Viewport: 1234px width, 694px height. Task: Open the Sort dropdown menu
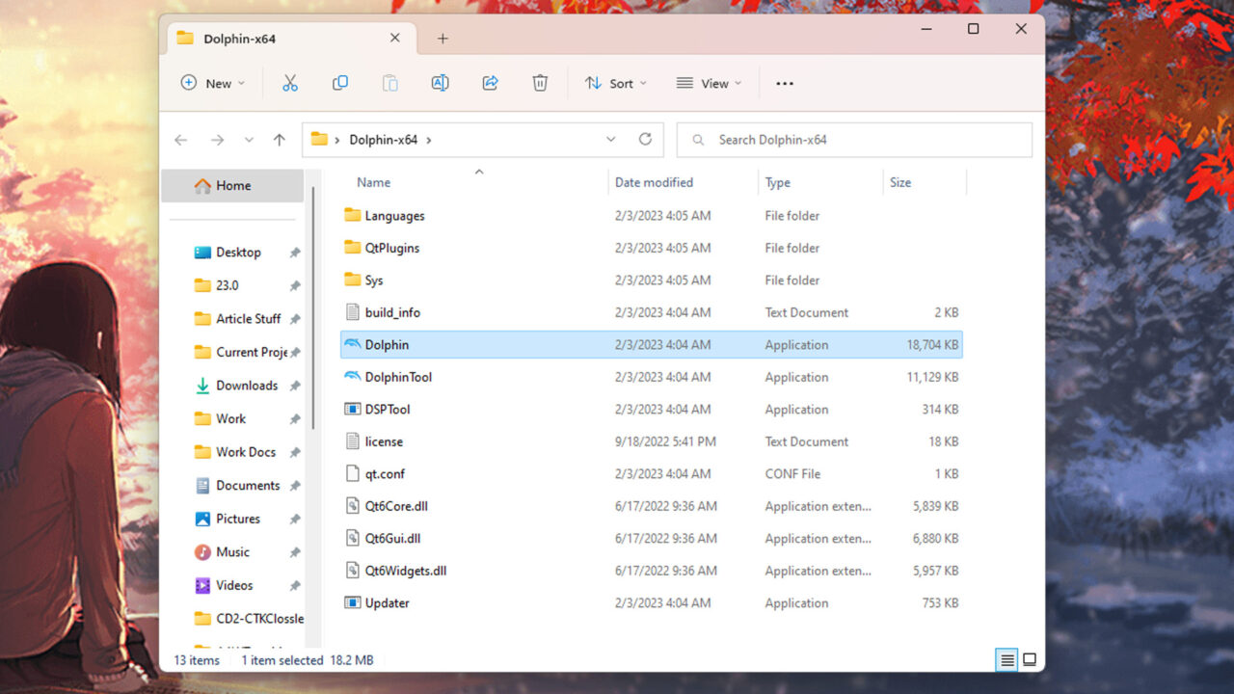point(615,83)
